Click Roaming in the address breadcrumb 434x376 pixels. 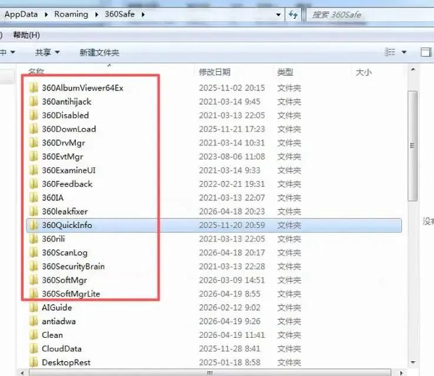tap(71, 14)
